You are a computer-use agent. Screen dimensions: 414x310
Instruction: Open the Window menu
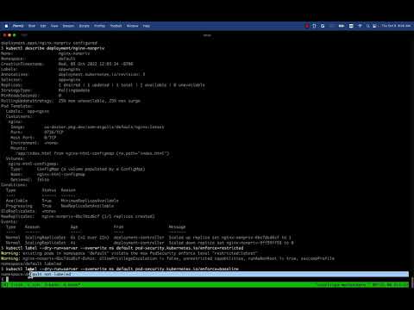point(133,26)
